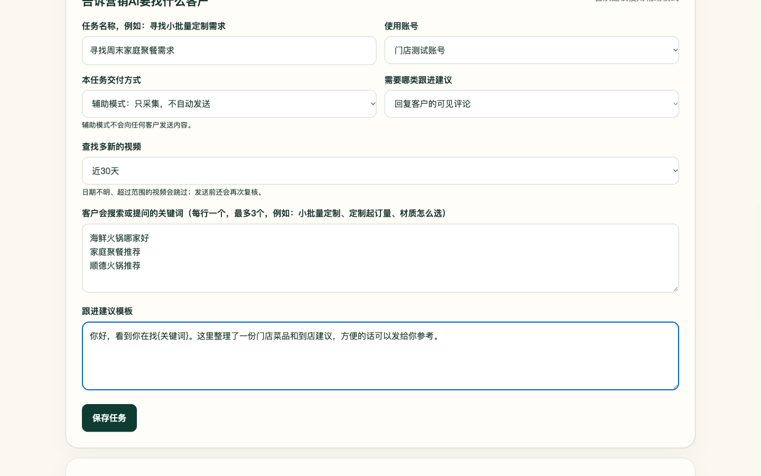Click the 使用账号 label
Viewport: 761px width, 476px height.
[x=401, y=26]
